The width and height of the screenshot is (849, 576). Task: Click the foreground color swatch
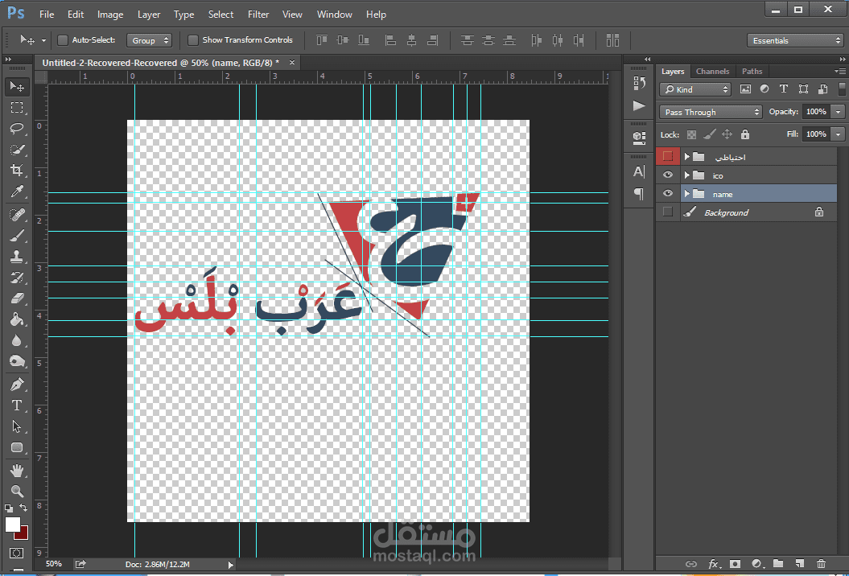12,524
